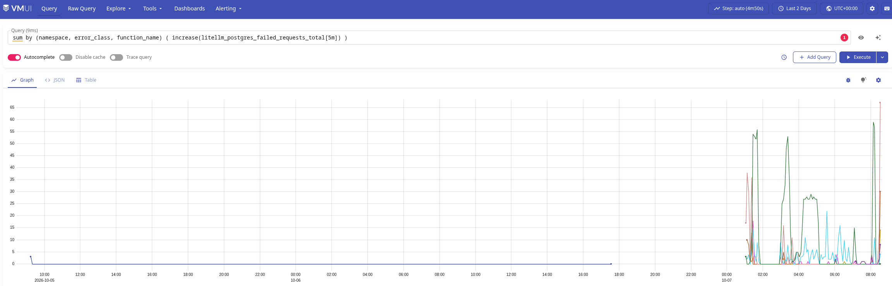This screenshot has height=286, width=892.
Task: Click the 10-07 date label on x-axis
Action: [727, 280]
